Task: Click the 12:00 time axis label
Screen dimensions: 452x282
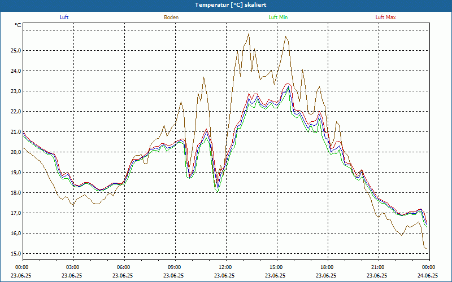Action: (x=225, y=267)
